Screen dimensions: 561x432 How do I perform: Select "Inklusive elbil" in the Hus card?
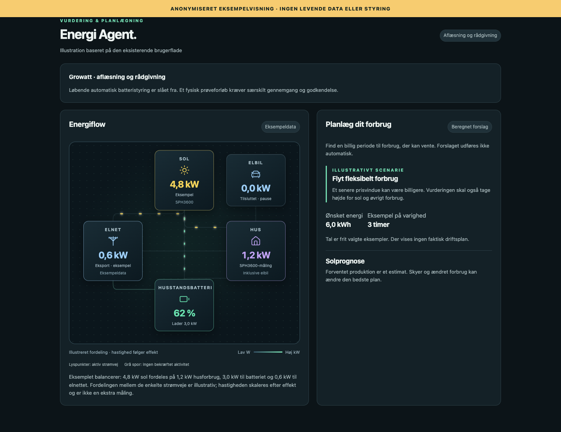coord(256,273)
